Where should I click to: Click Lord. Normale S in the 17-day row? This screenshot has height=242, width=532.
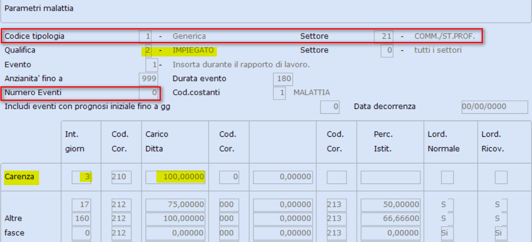pos(447,205)
